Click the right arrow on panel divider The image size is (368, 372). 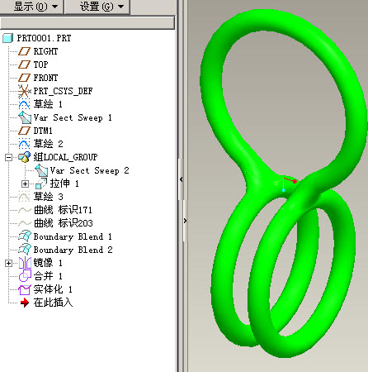pos(185,221)
